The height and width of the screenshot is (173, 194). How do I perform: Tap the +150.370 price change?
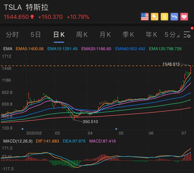tap(51, 17)
